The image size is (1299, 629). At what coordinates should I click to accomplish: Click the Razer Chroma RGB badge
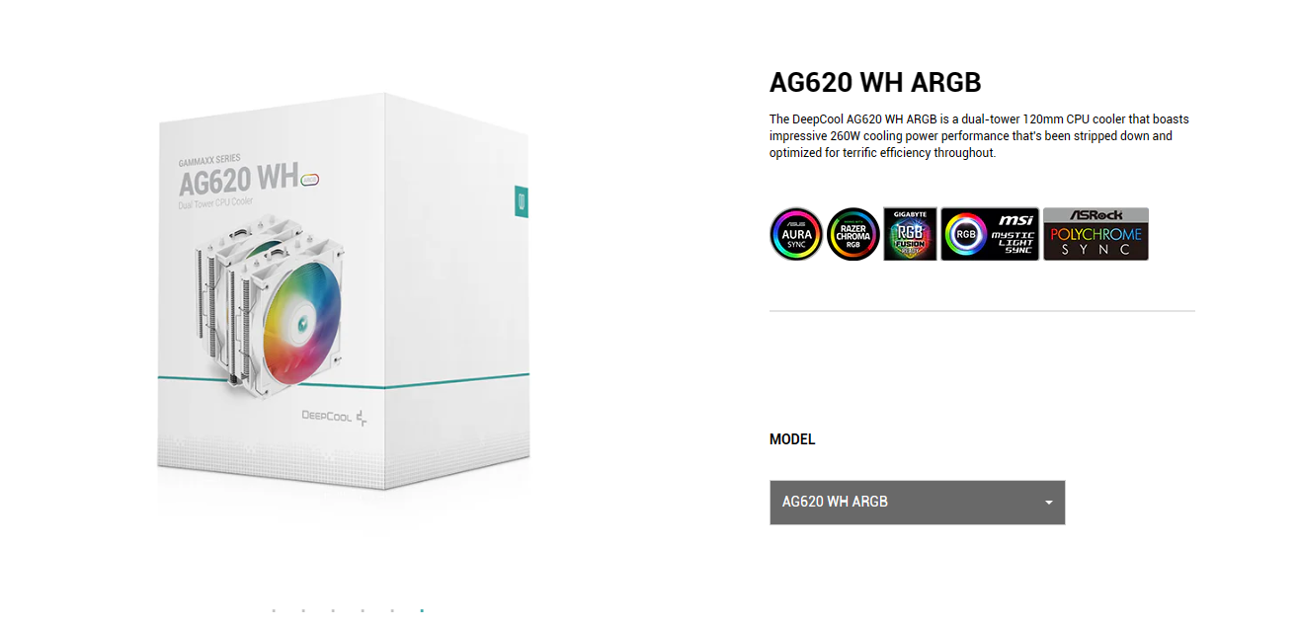point(853,234)
